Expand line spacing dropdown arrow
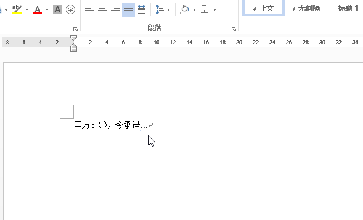 (169, 9)
